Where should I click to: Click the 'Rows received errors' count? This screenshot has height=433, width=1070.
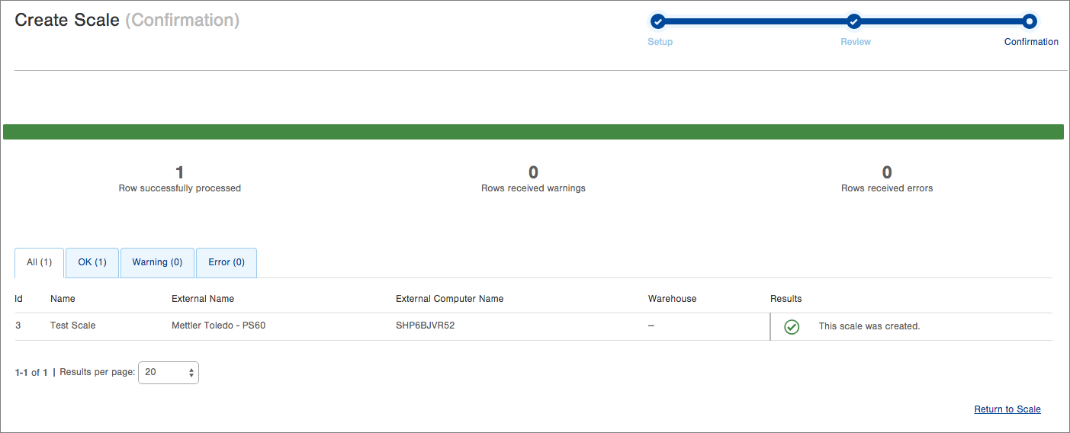887,173
